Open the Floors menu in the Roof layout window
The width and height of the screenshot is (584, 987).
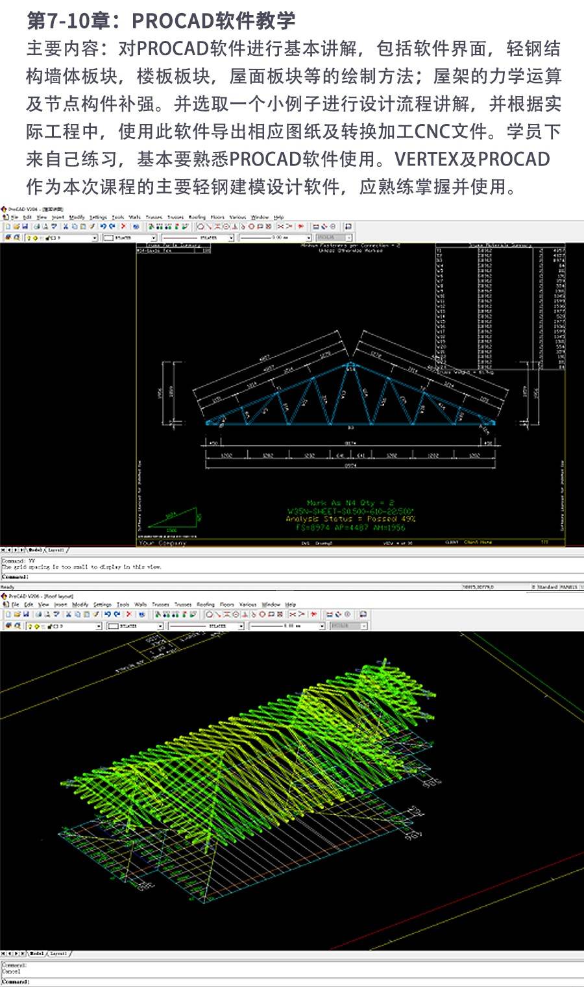[x=226, y=605]
